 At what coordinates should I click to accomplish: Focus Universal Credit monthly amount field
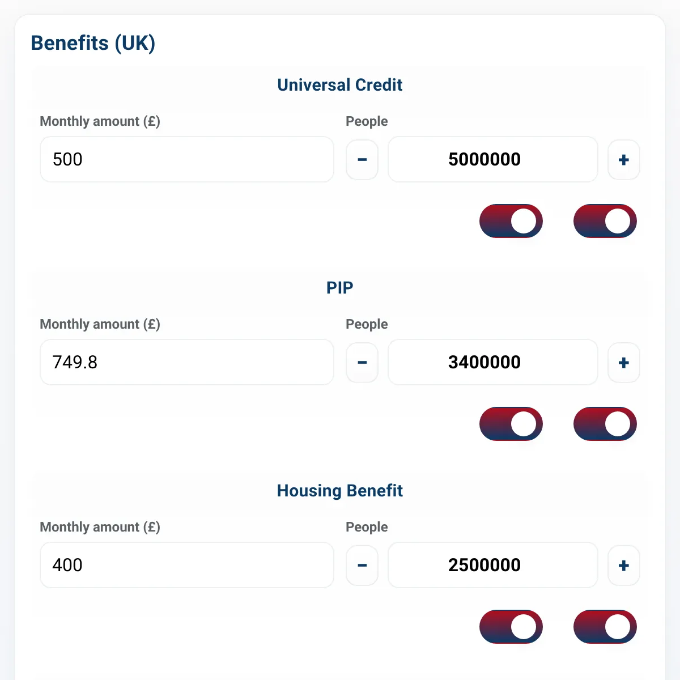click(x=187, y=159)
